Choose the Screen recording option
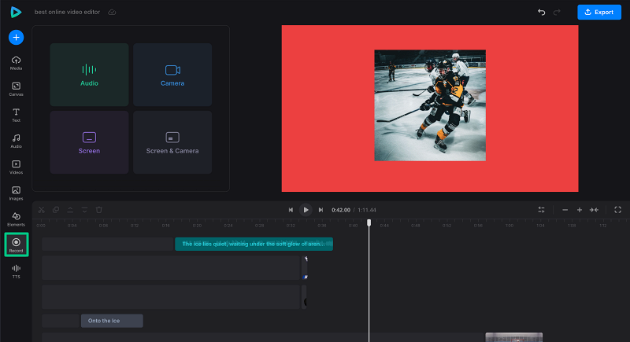Viewport: 630px width, 342px height. tap(89, 142)
